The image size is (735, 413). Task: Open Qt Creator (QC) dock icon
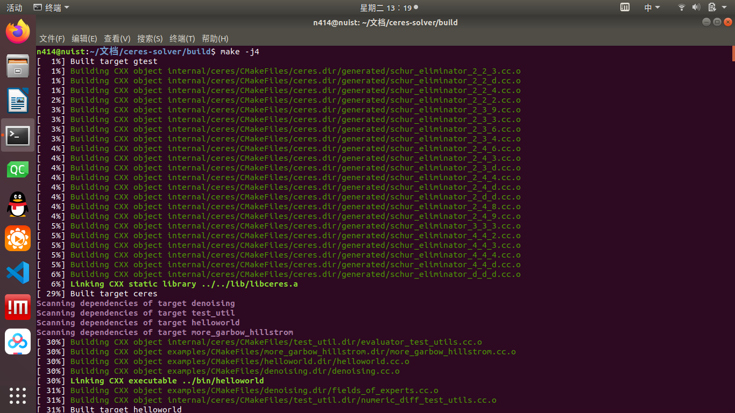coord(18,170)
